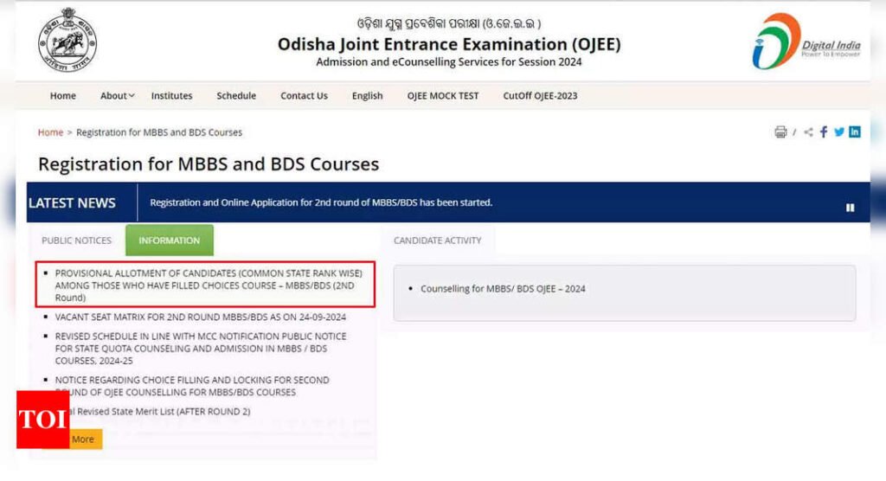
Task: Open Revised State Merit List After Round 2
Action: click(159, 412)
